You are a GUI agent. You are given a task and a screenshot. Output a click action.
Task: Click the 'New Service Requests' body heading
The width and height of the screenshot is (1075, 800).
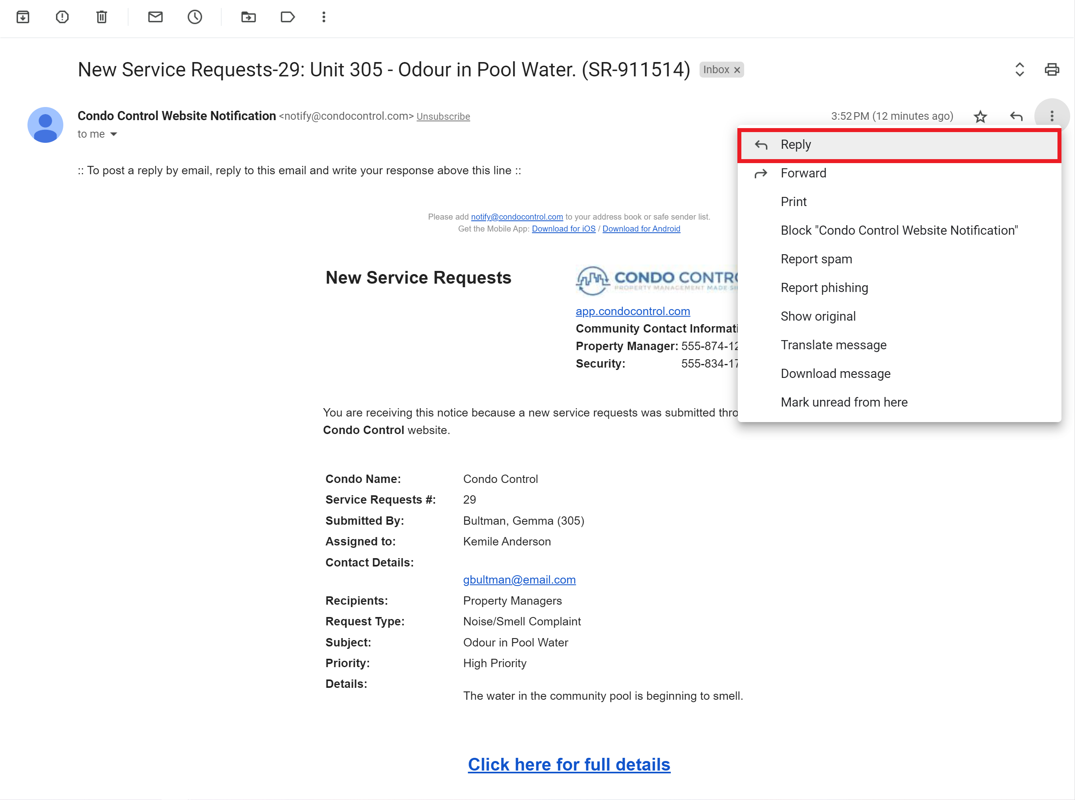418,278
